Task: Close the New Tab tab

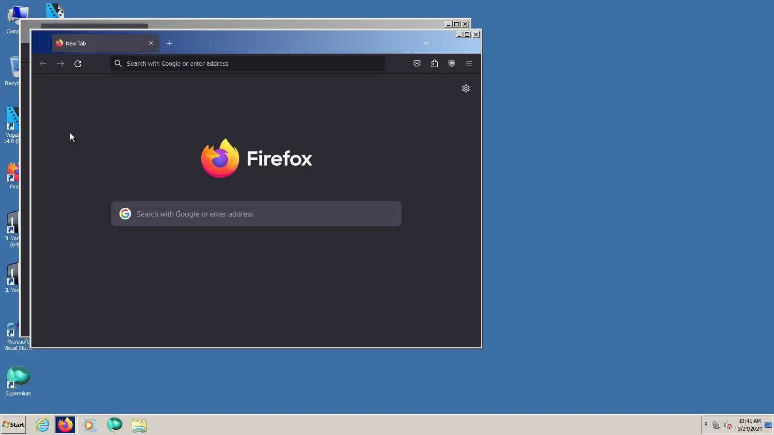Action: pos(151,43)
